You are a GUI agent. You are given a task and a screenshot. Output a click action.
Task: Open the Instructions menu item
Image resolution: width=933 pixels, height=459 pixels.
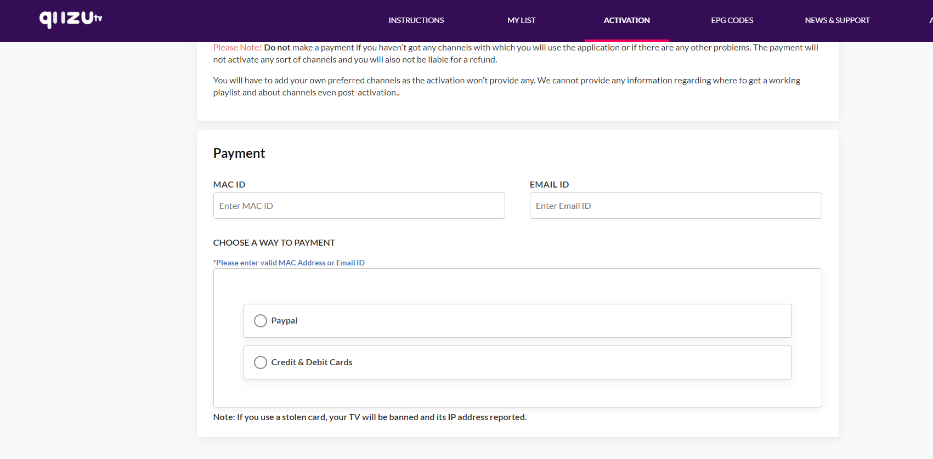tap(416, 20)
